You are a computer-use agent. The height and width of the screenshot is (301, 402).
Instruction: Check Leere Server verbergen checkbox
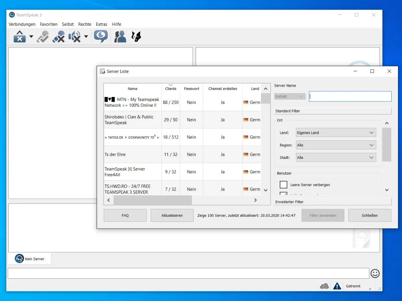[283, 185]
